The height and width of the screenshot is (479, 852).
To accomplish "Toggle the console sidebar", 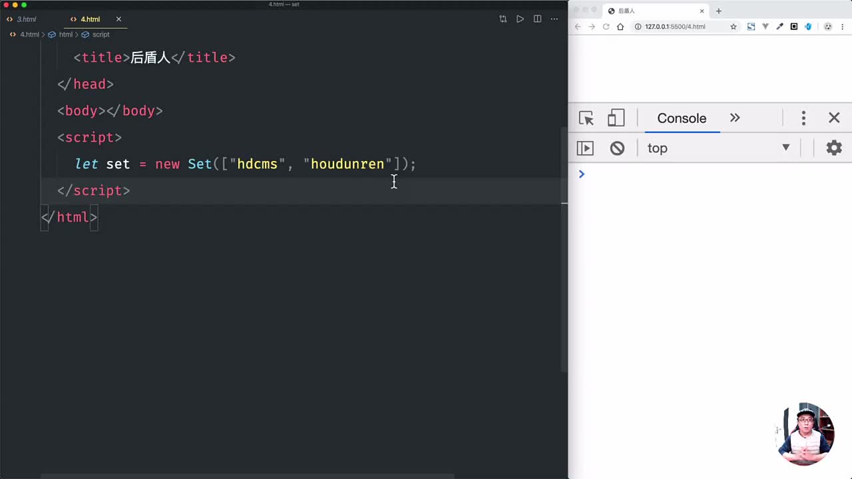I will pyautogui.click(x=585, y=148).
